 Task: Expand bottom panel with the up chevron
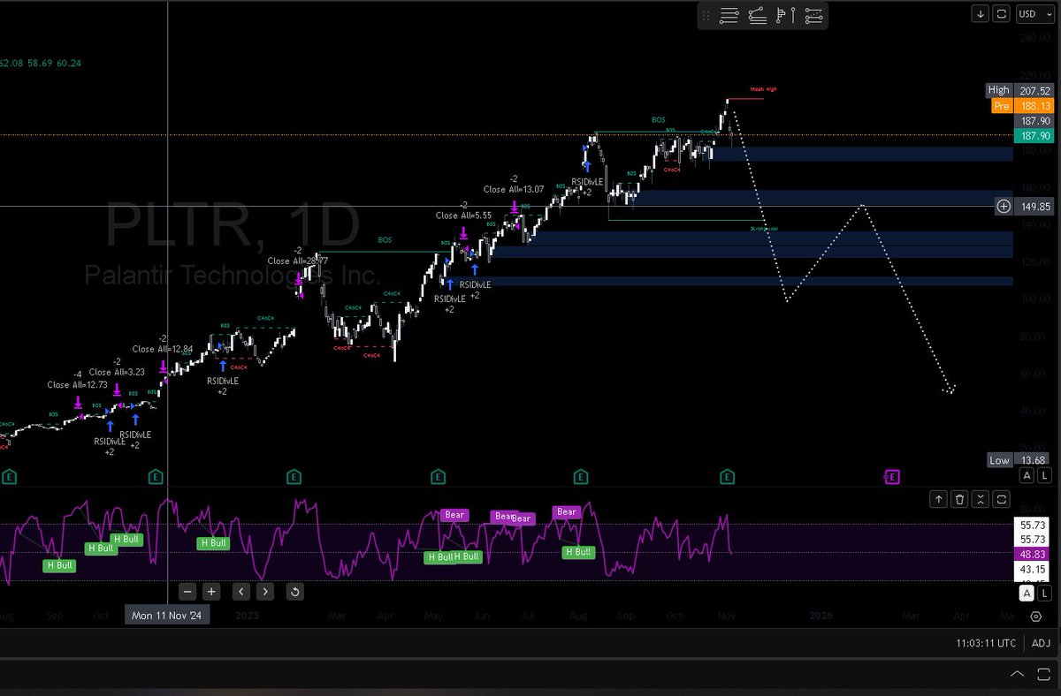pos(1017,674)
